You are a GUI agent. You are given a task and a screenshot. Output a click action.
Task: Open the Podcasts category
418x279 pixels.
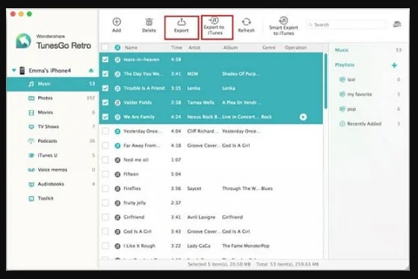point(53,141)
